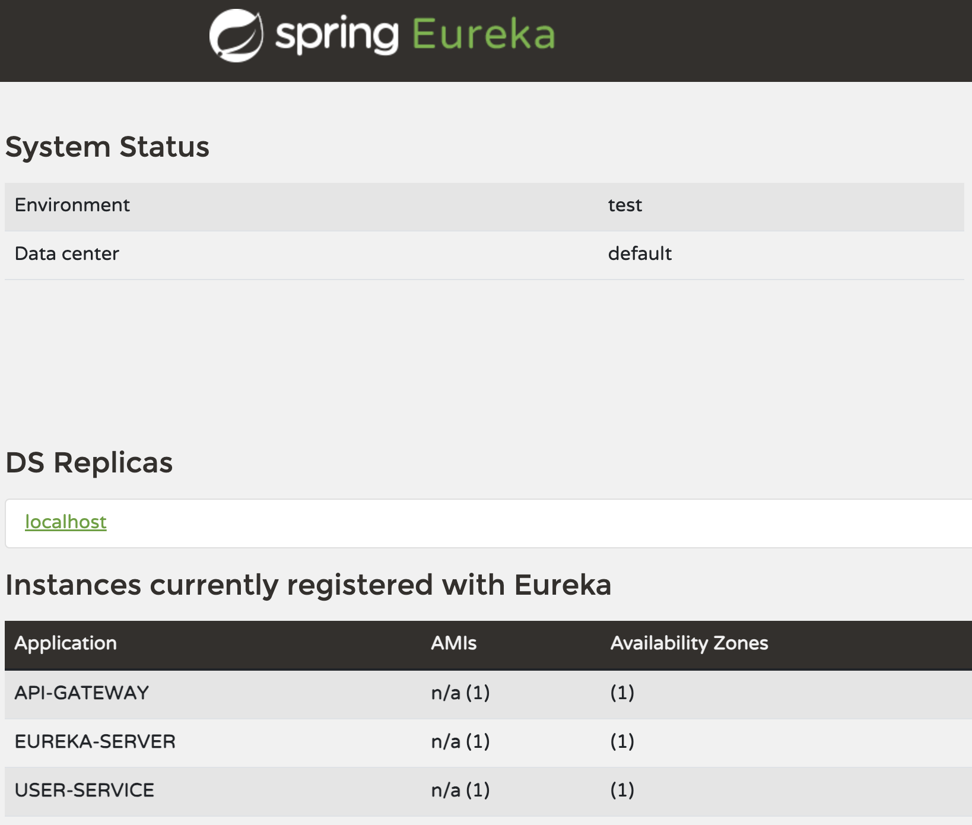Select the Environment value showing test
Screen dimensions: 972x825
click(625, 205)
